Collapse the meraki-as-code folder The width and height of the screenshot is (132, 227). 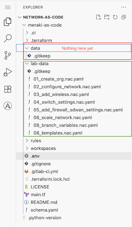(24, 25)
